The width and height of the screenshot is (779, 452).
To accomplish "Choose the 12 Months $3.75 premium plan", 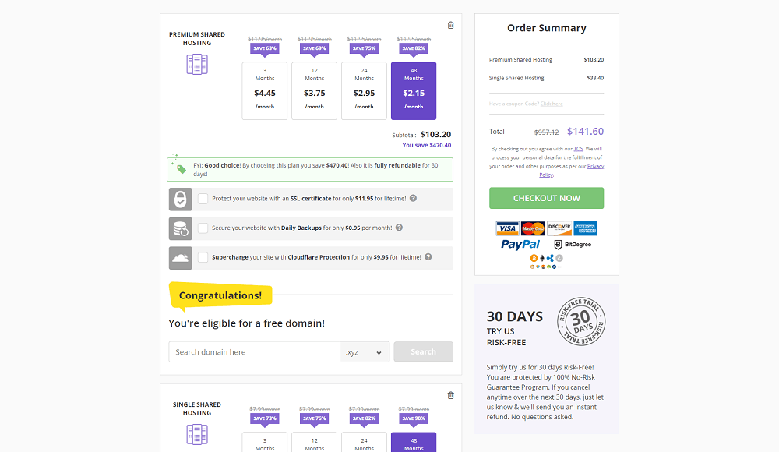I will click(x=315, y=91).
